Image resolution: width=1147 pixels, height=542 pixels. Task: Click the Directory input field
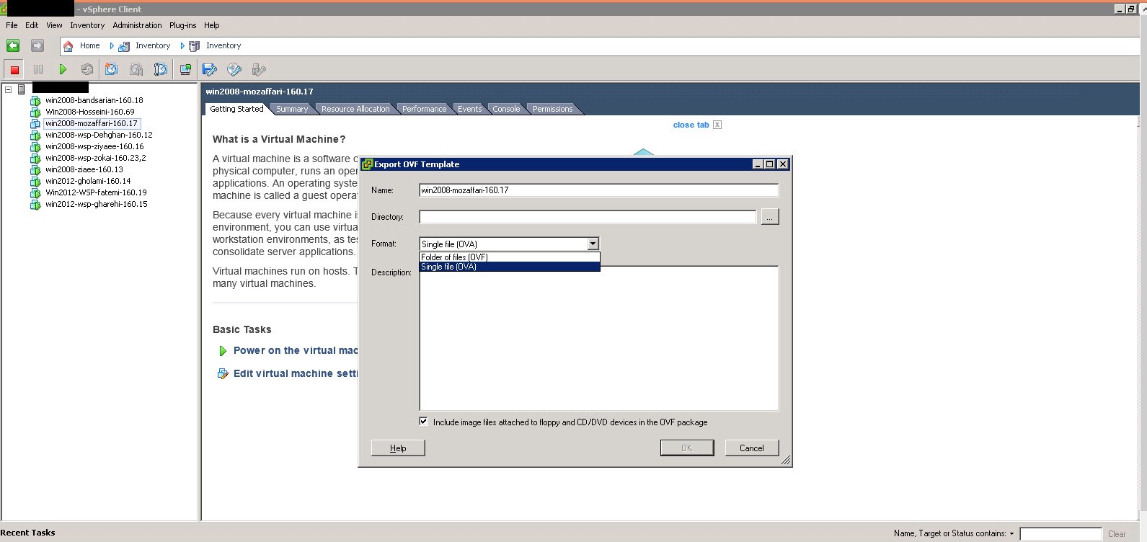(588, 216)
